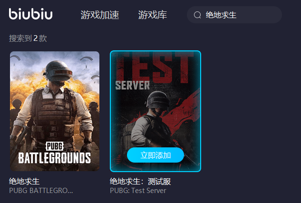Select the PUBG Battlegrounds cover art
The width and height of the screenshot is (301, 203).
55,111
